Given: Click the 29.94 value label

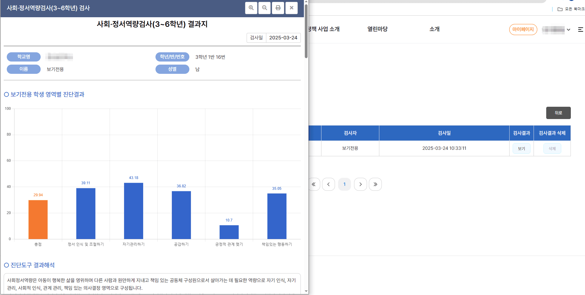Looking at the screenshot, I should [x=38, y=195].
